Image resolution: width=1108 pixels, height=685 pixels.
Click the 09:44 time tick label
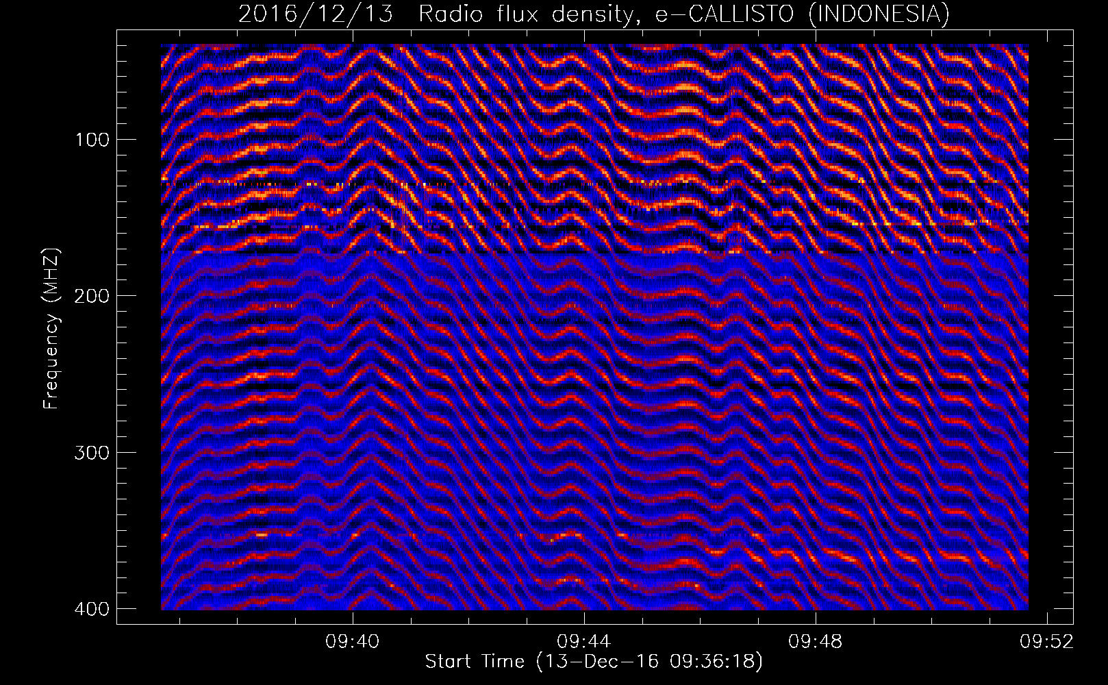coord(584,642)
